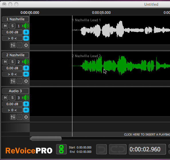Open the gear settings for Audio 3 track
The height and width of the screenshot is (160, 170).
(26, 117)
